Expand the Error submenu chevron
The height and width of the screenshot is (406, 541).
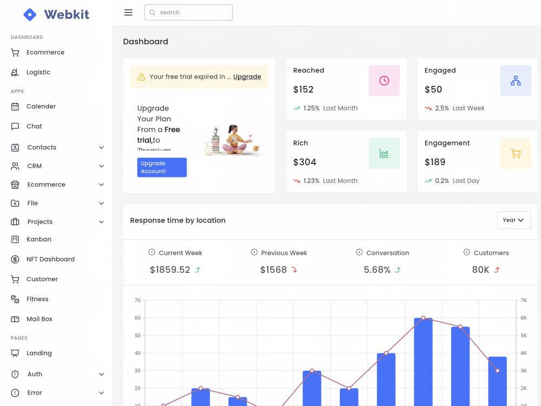point(102,393)
